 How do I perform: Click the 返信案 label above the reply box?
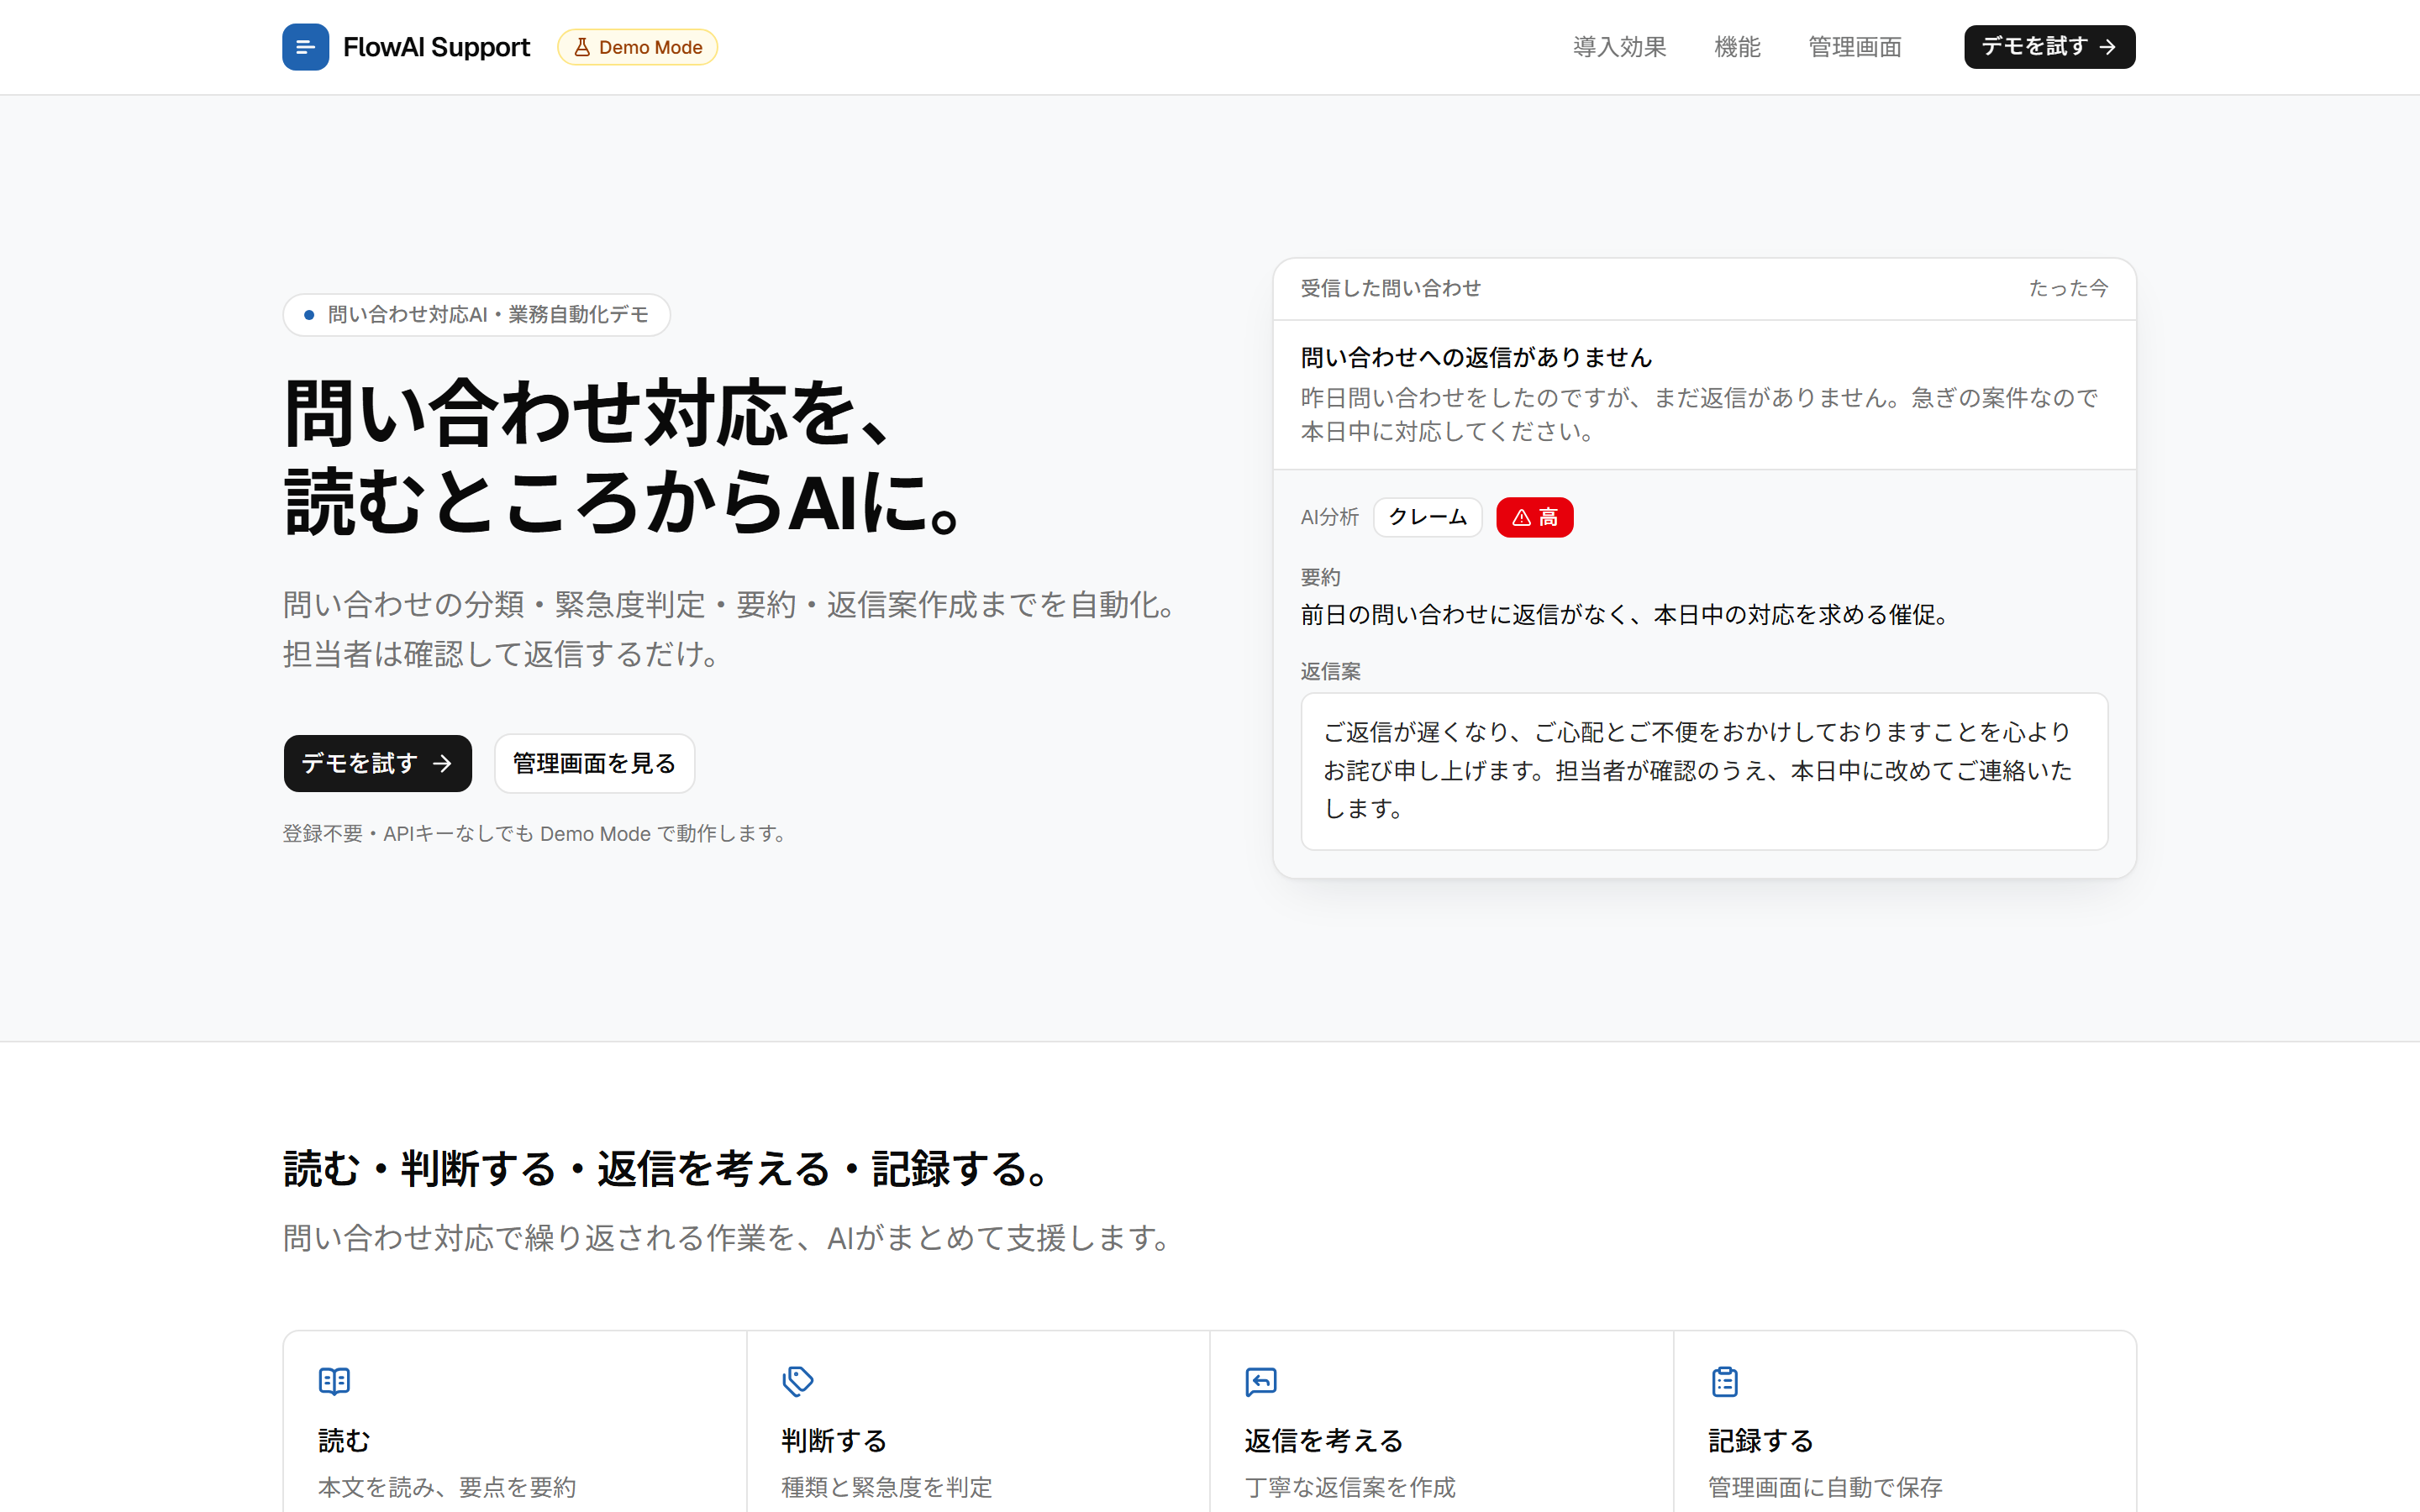point(1330,671)
